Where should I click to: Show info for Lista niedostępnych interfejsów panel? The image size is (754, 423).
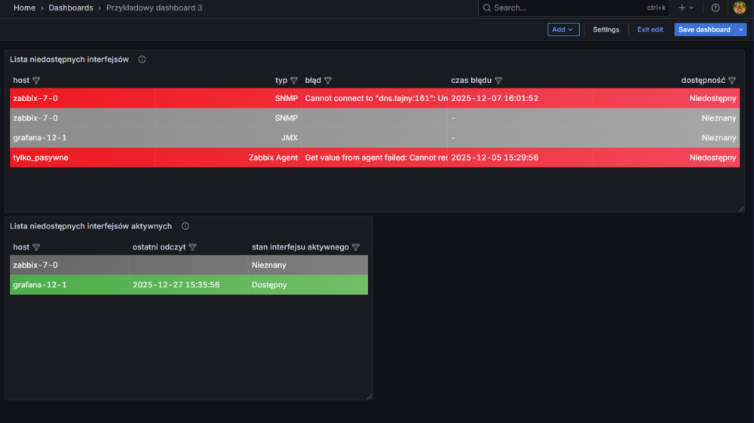point(142,59)
